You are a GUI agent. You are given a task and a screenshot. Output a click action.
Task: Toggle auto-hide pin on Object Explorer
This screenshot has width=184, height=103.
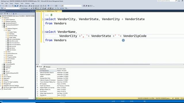[x=32, y=11]
